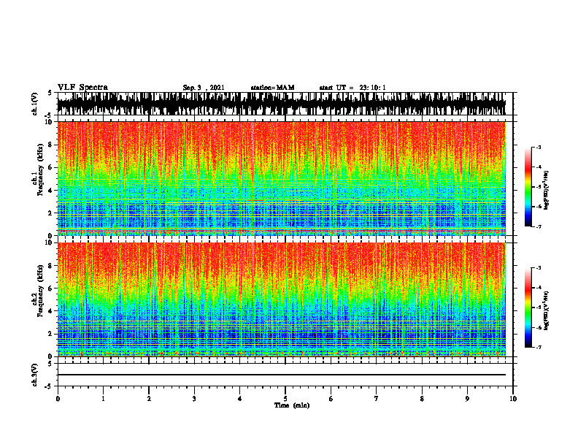Click time axis tick label "1"

point(103,399)
